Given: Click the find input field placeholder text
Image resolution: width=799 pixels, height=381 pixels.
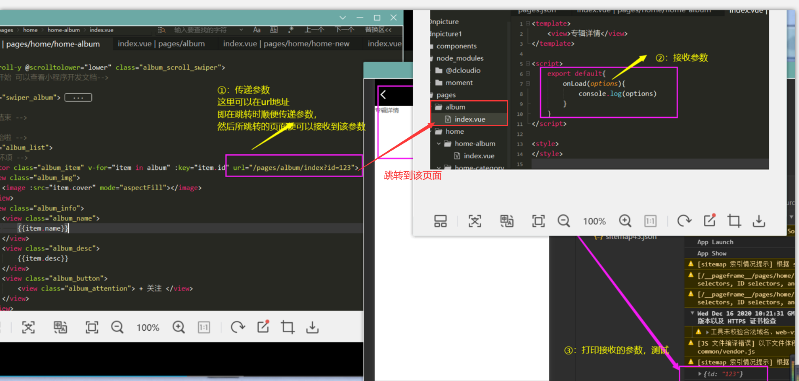Looking at the screenshot, I should tap(200, 30).
